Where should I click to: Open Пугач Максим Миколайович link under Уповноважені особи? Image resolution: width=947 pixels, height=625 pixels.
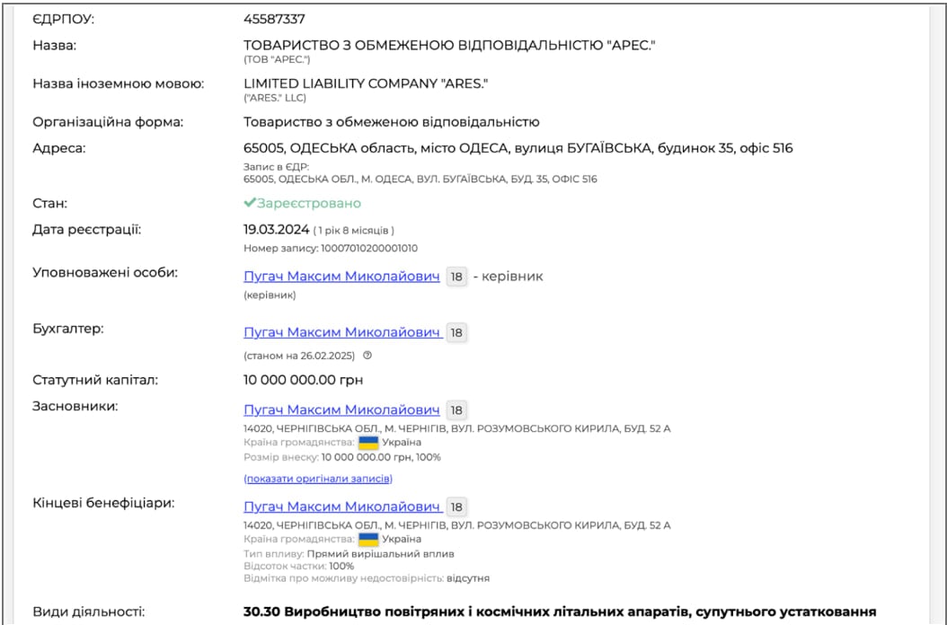341,277
